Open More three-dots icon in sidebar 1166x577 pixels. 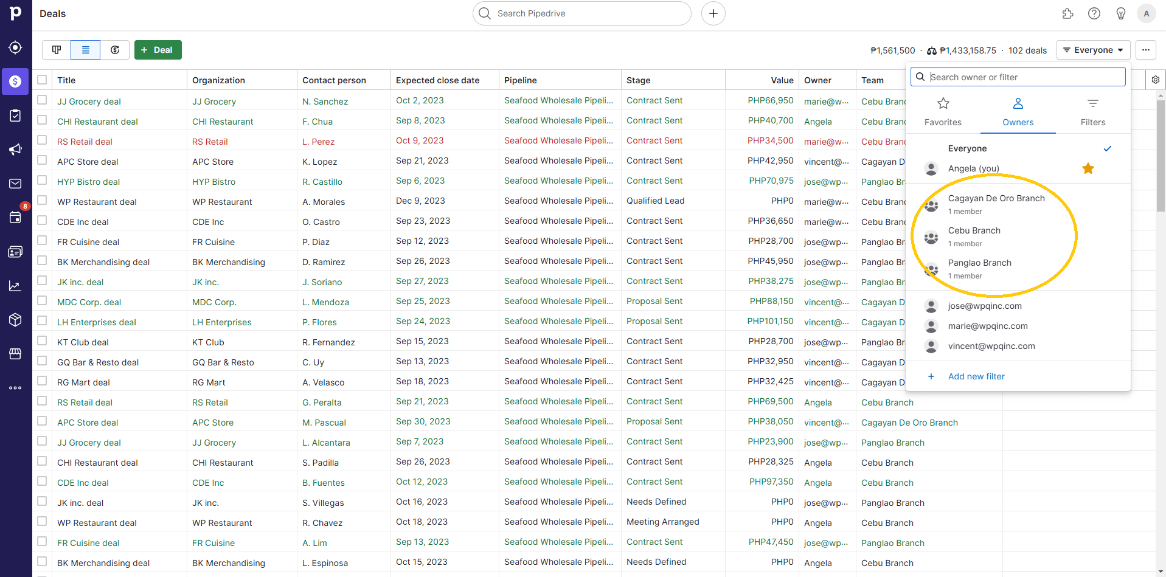[x=16, y=388]
